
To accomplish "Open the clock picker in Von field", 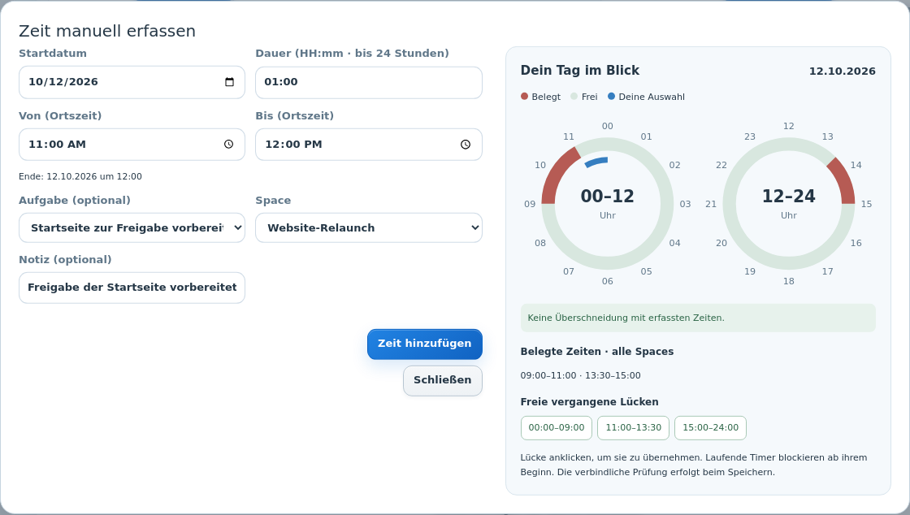I will 228,145.
